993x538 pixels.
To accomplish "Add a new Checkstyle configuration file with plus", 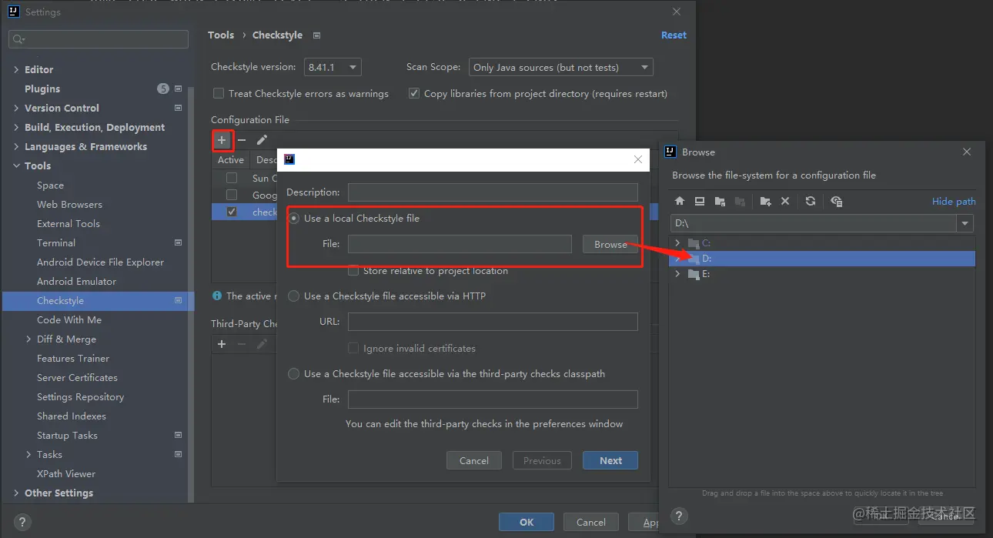I will [x=222, y=140].
